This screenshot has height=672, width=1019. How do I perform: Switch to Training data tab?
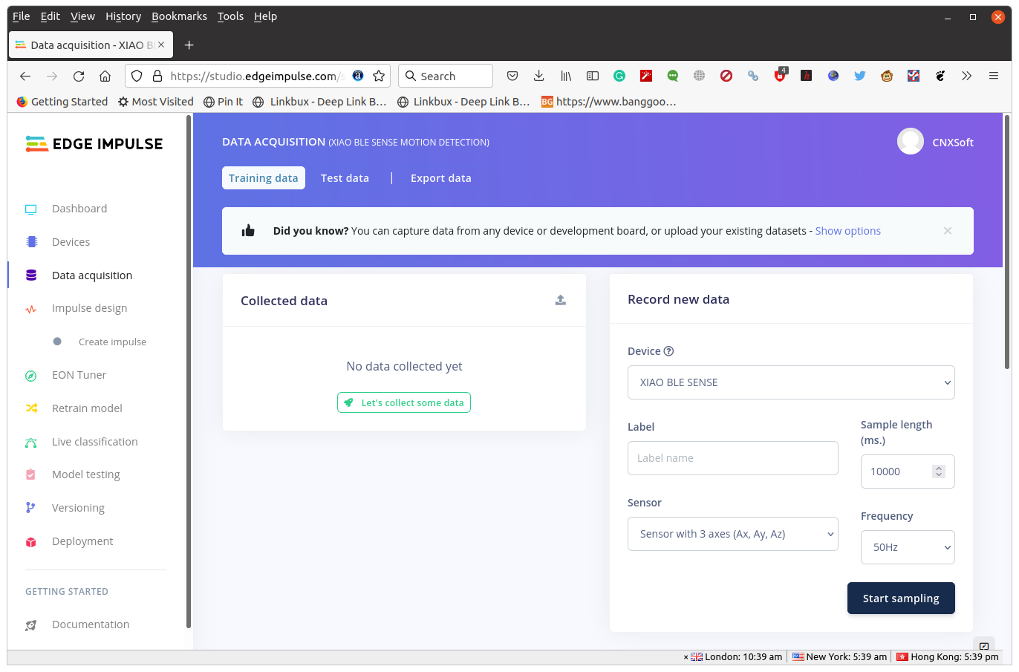[263, 178]
